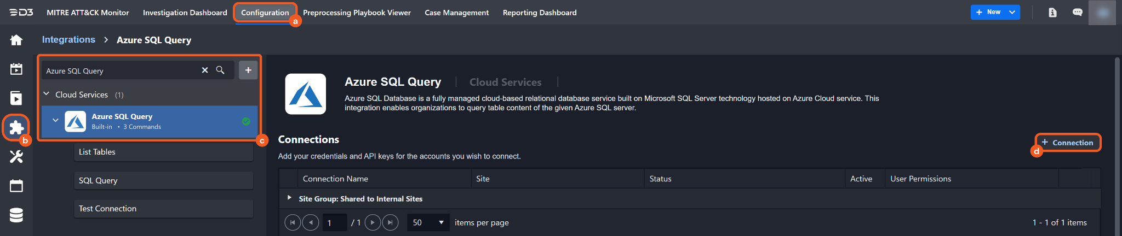Click the playbook play icon in the sidebar
This screenshot has height=236, width=1122.
point(16,98)
